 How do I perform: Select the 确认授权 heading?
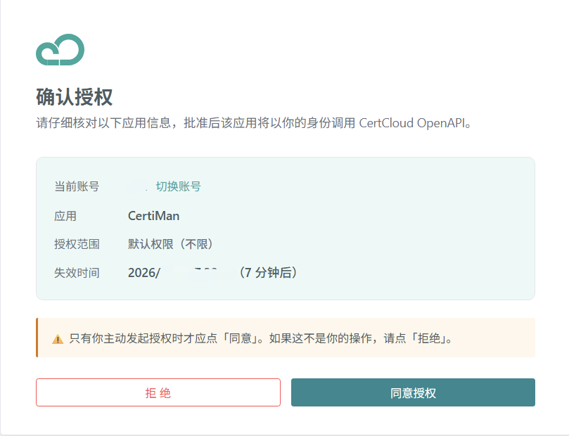tap(75, 97)
